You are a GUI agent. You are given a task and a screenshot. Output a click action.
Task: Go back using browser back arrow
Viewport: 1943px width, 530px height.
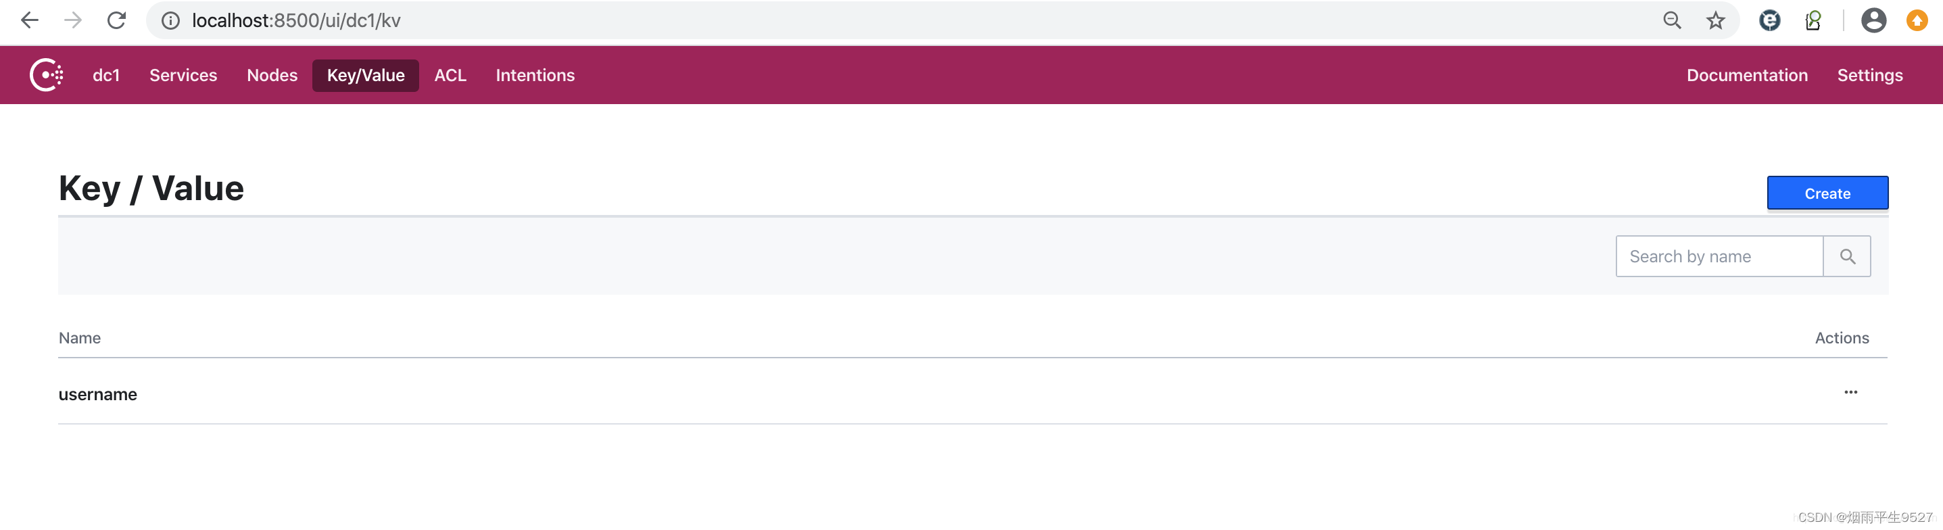pos(30,20)
